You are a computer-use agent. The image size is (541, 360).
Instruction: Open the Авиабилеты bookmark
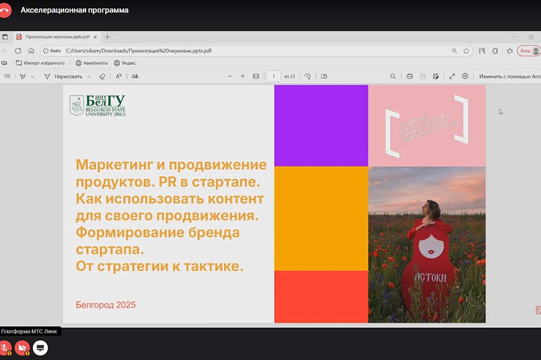92,63
